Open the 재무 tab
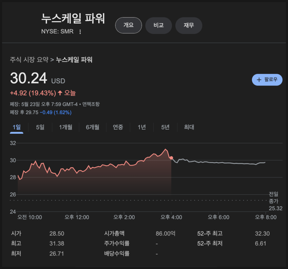Viewport: 288px width, 269px height. (189, 25)
